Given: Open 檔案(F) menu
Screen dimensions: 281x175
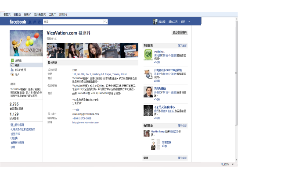Looking at the screenshot, I should 7,14.
